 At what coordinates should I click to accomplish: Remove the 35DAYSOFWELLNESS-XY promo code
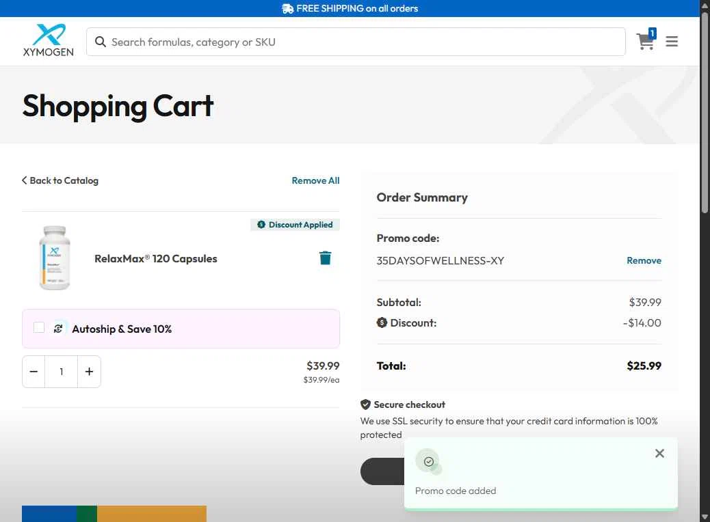(x=644, y=260)
